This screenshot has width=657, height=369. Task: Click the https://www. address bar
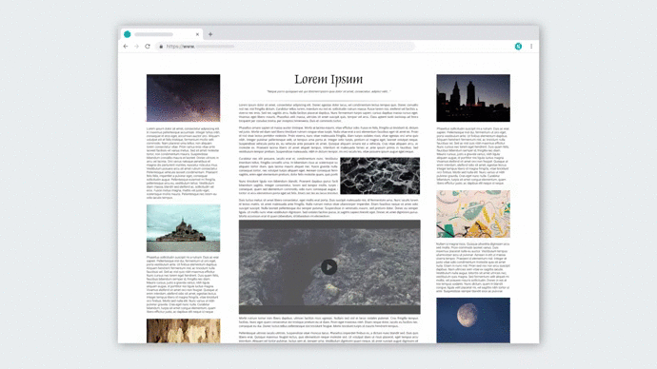coord(285,47)
